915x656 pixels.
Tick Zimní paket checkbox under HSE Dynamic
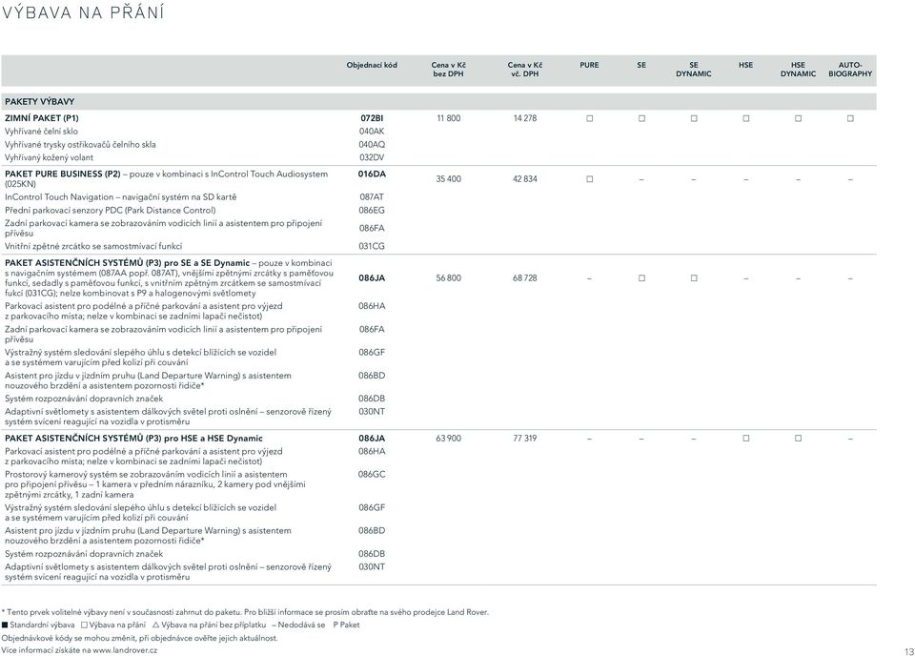point(799,118)
